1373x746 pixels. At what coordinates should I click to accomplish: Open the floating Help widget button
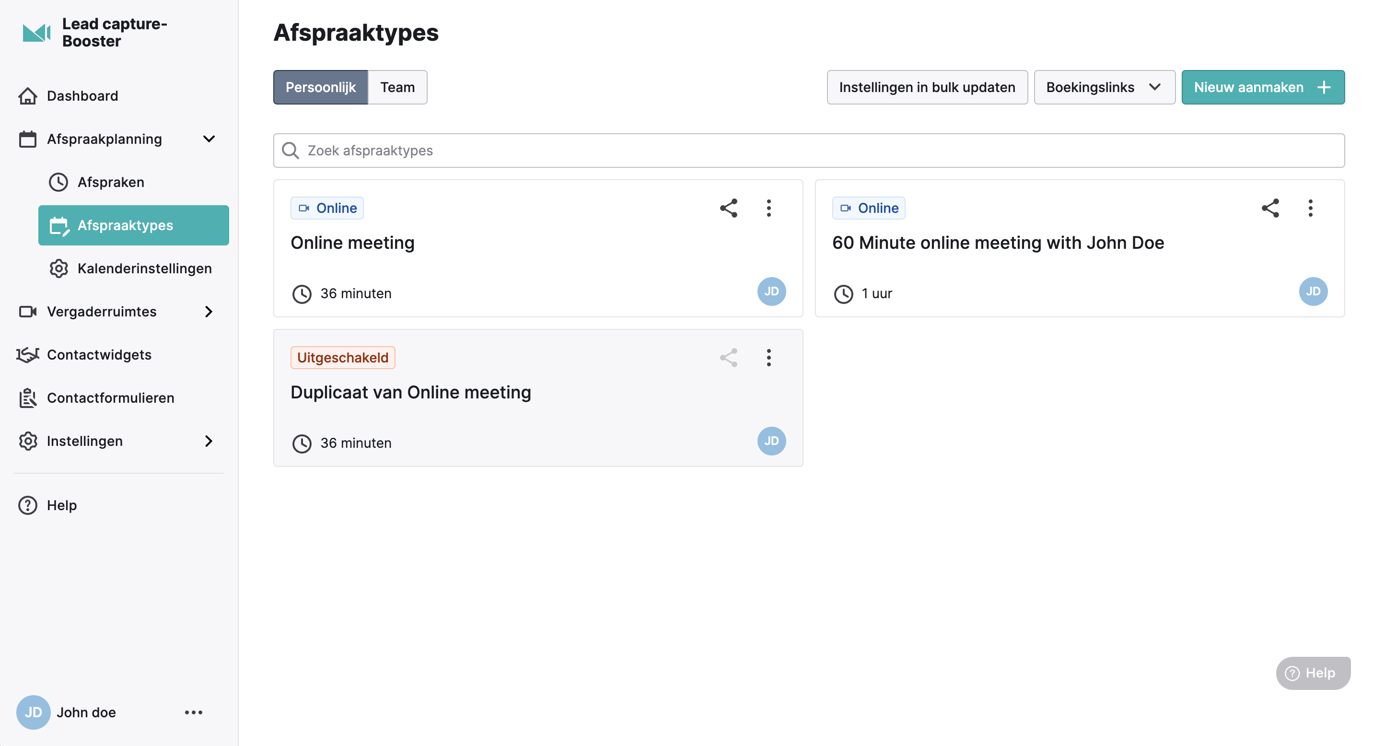click(x=1313, y=674)
